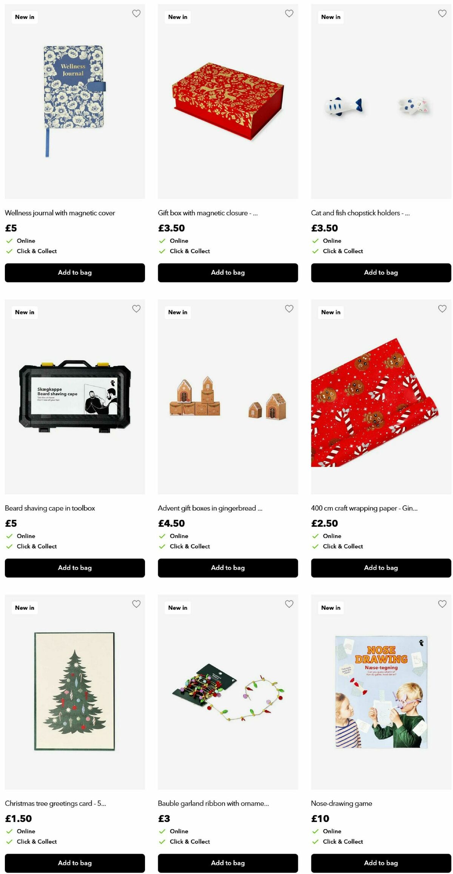Screen dimensions: 453x874
Task: Add beard shaving cape to bag
Action: (x=75, y=568)
